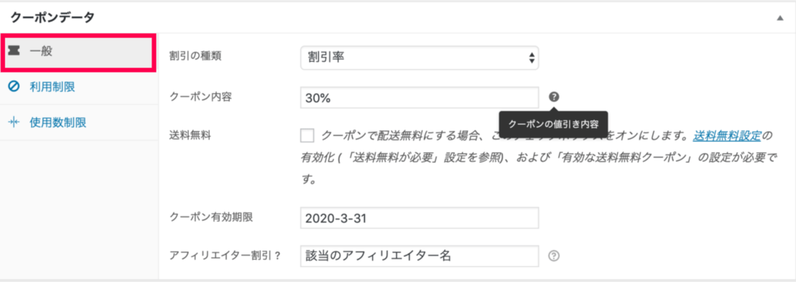The width and height of the screenshot is (796, 282).
Task: Click the クーポンの値引き内容 tooltip
Action: pos(553,124)
